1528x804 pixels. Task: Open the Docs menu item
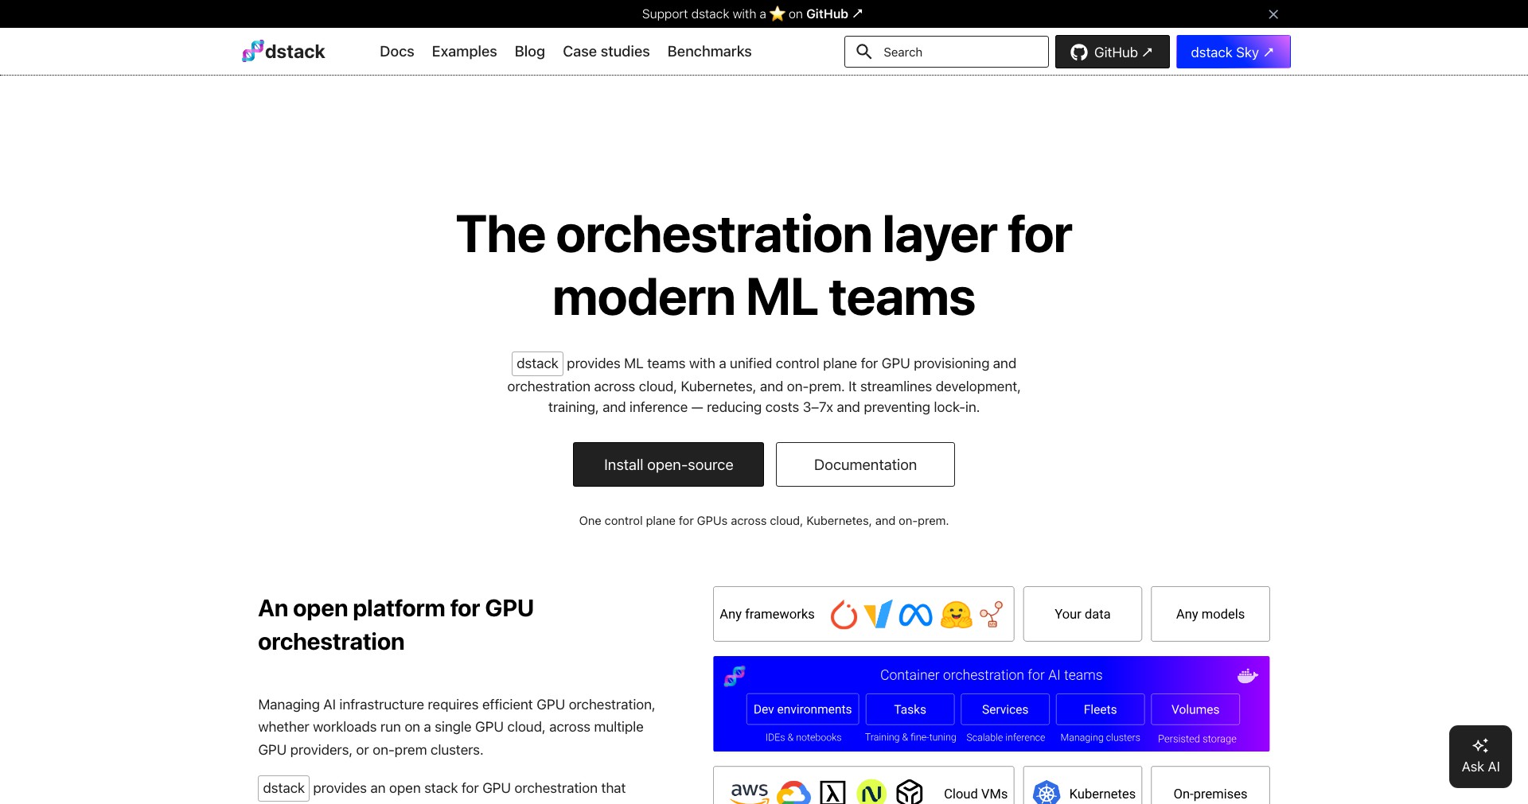(397, 52)
